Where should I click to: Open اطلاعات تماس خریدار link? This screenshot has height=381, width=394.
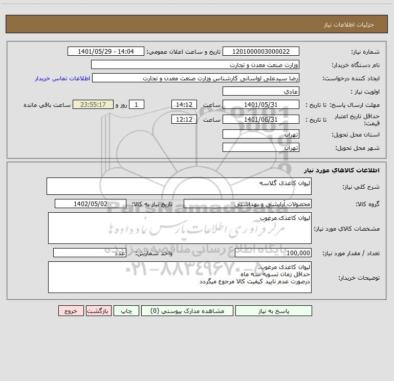pyautogui.click(x=62, y=78)
